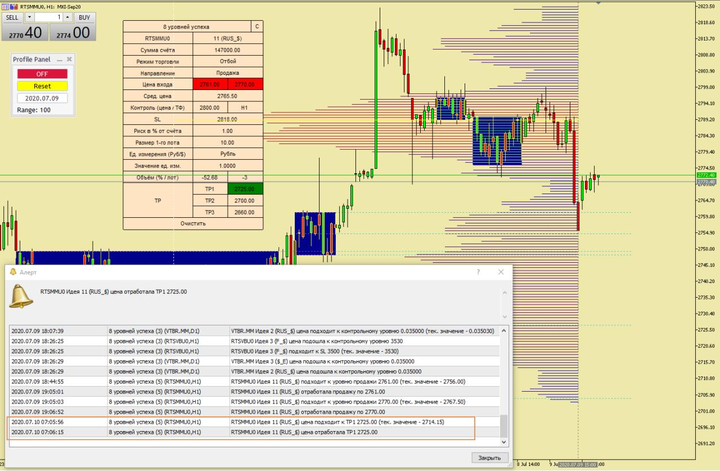The width and height of the screenshot is (720, 471).
Task: Toggle trade mode cell Отбой
Action: (228, 61)
